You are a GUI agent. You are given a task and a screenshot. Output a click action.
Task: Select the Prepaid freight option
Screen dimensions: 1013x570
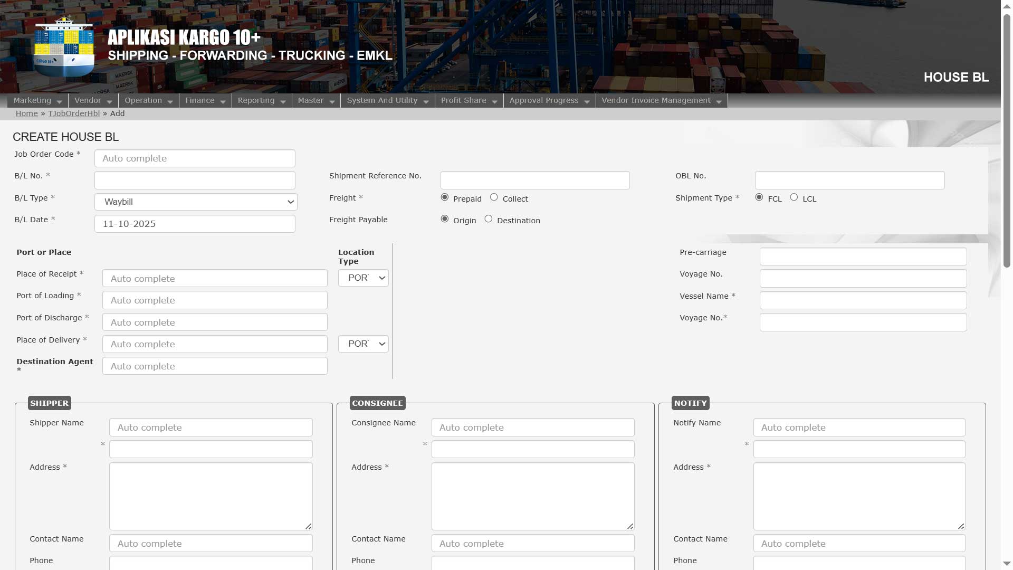(445, 197)
